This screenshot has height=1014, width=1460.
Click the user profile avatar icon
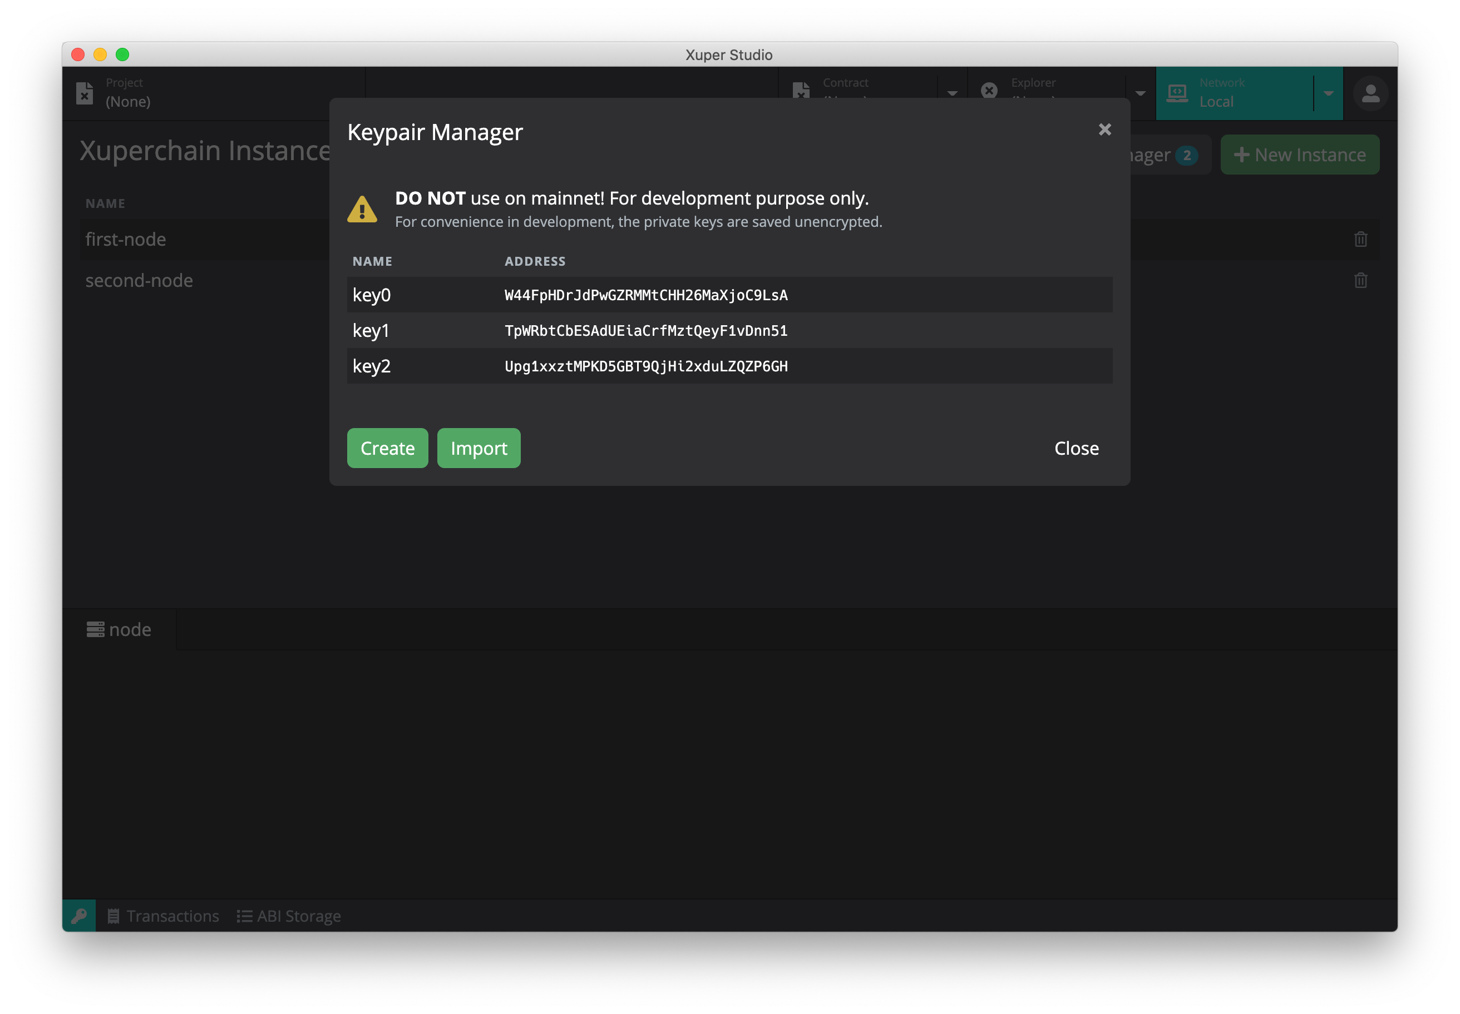tap(1370, 93)
